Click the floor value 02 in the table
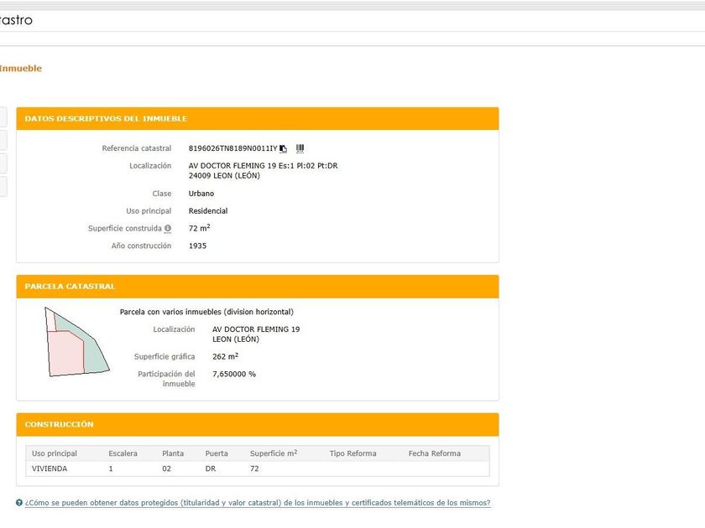The height and width of the screenshot is (528, 705). (x=166, y=468)
